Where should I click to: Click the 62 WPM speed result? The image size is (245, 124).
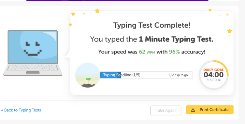147,52
